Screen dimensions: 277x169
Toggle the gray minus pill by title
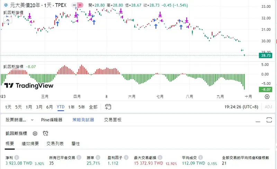[x=74, y=5]
